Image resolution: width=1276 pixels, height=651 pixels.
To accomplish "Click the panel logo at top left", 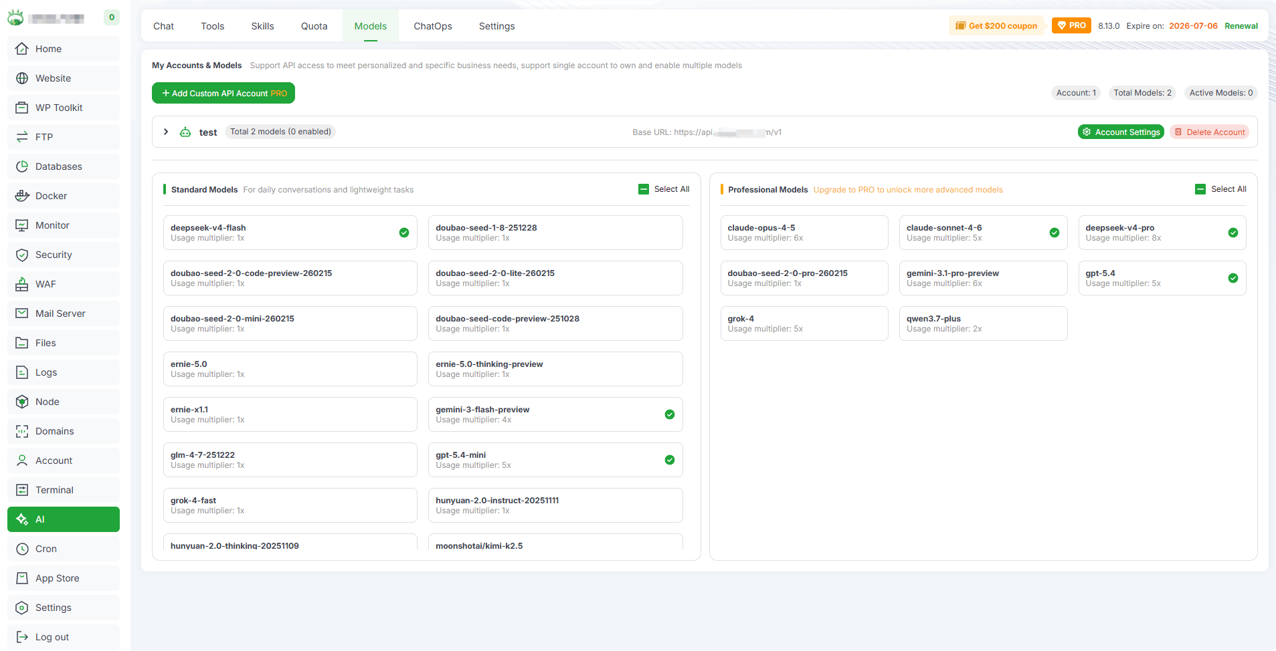I will point(15,17).
